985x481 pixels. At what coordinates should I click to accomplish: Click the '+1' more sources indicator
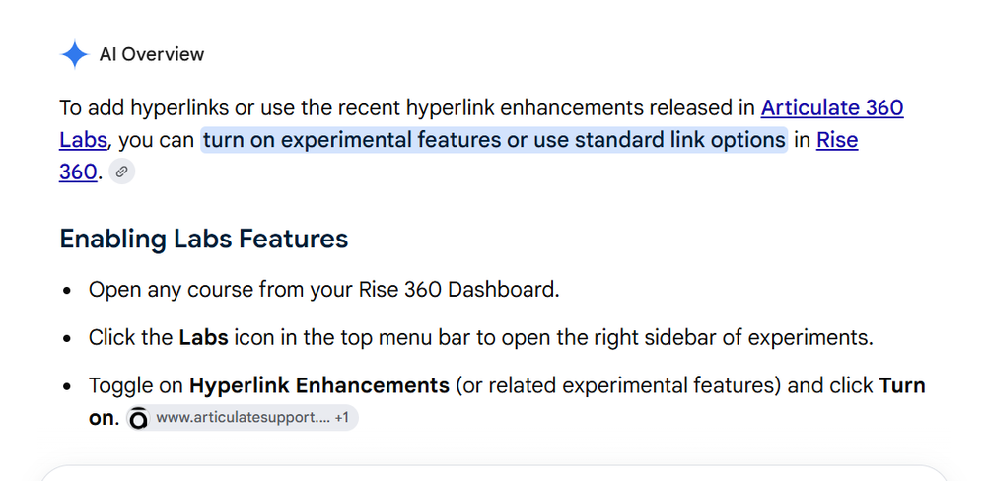[342, 418]
